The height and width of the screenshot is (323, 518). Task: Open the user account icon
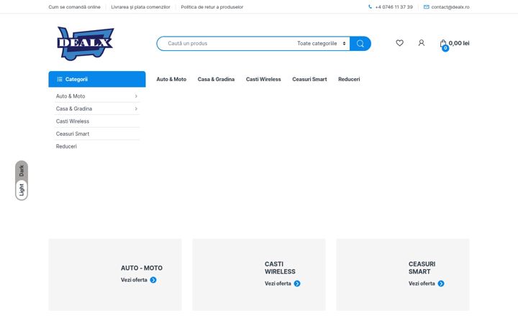(x=421, y=43)
